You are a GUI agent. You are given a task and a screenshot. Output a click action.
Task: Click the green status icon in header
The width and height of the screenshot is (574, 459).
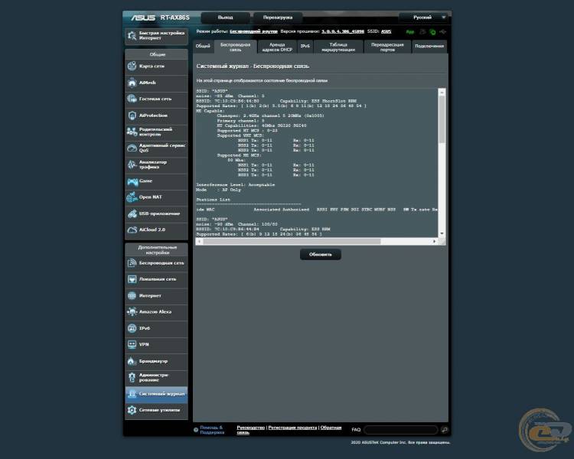432,32
